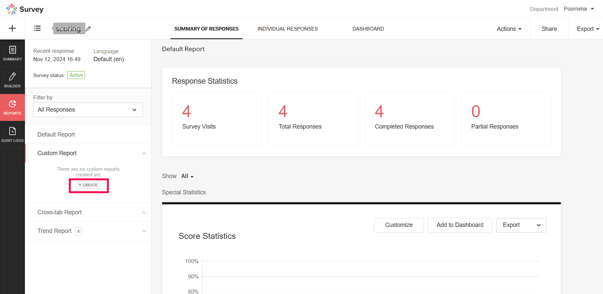603x294 pixels.
Task: Click the scoring survey title
Action: (x=69, y=29)
